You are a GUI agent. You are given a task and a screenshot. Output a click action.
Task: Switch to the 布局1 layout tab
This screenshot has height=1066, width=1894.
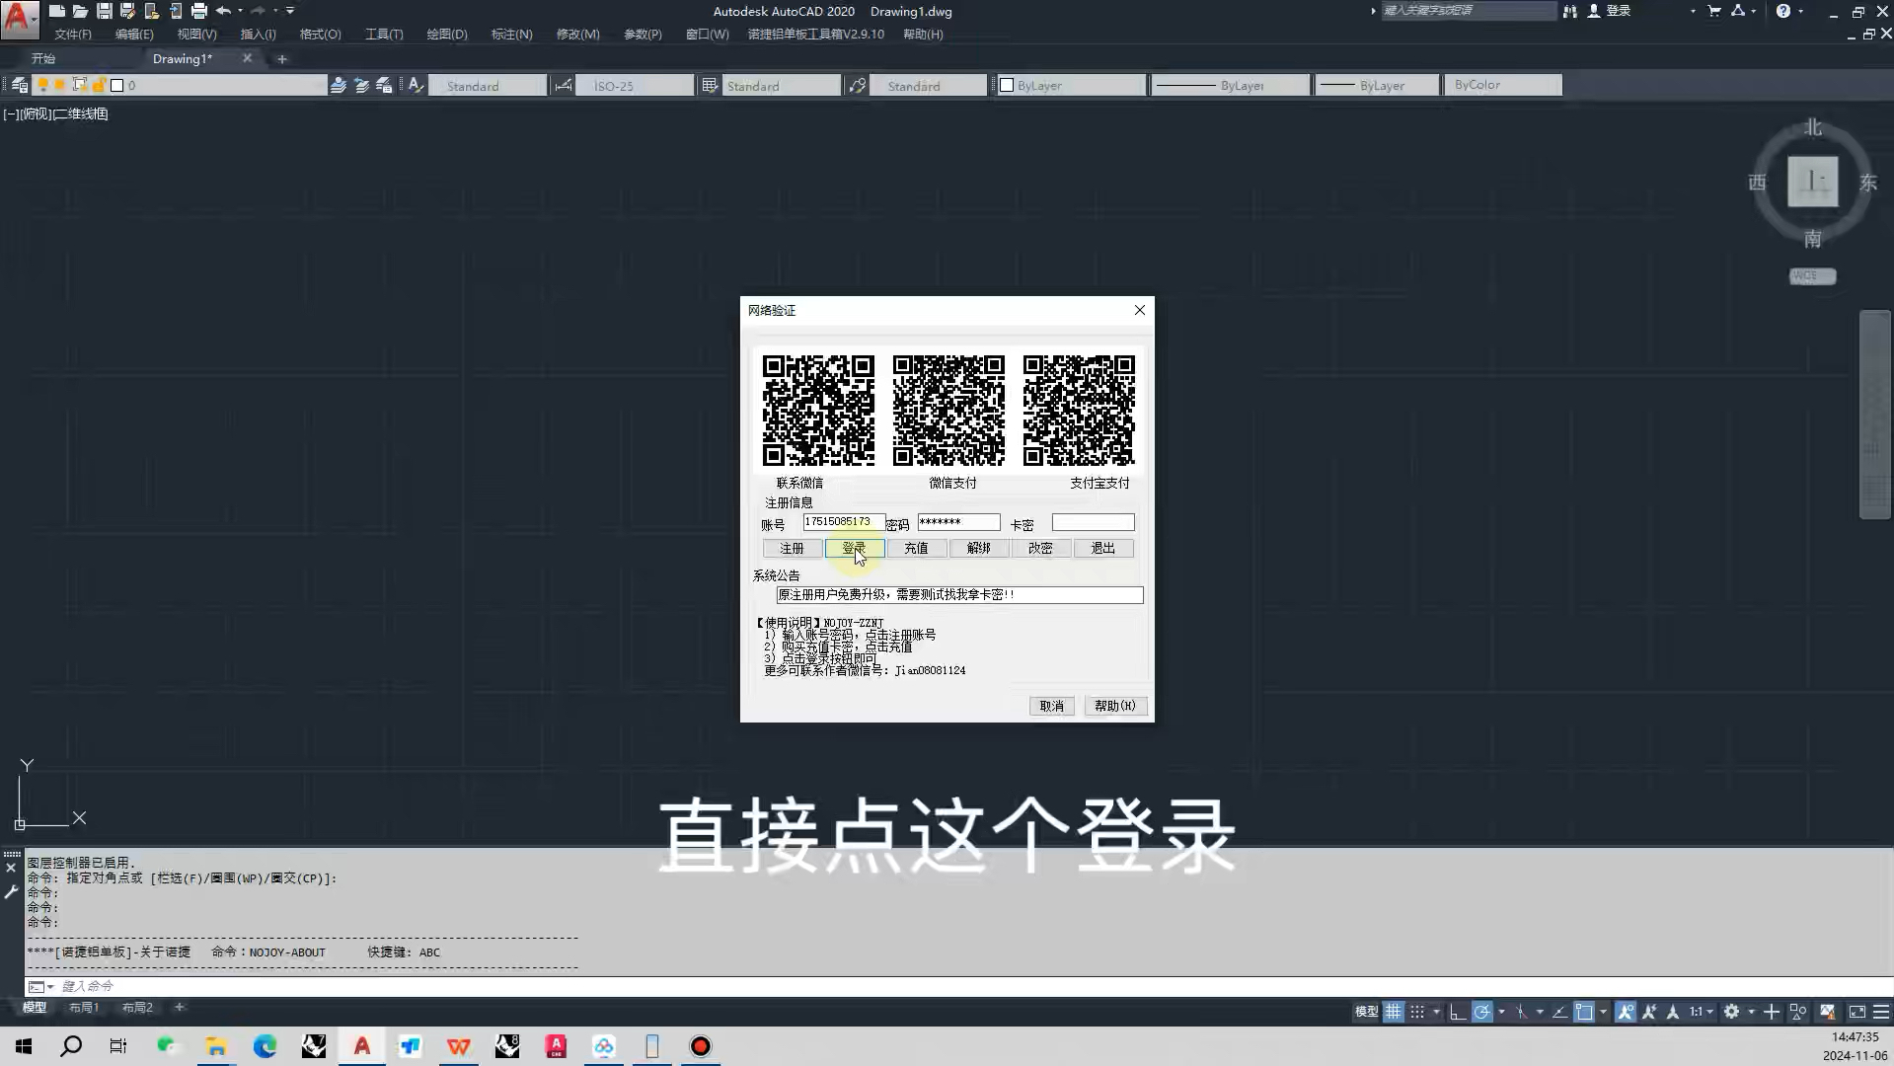(84, 1008)
